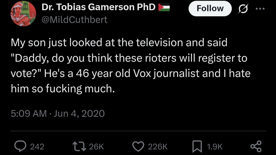
Task: Open the three-dot more options menu
Action: 260,8
